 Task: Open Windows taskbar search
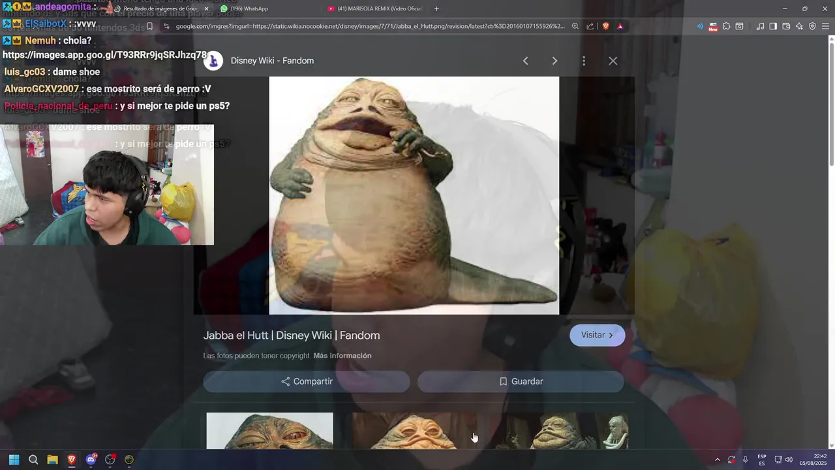coord(33,460)
